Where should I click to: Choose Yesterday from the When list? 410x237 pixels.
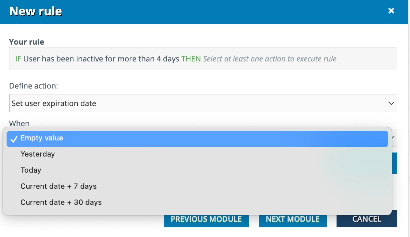(38, 154)
